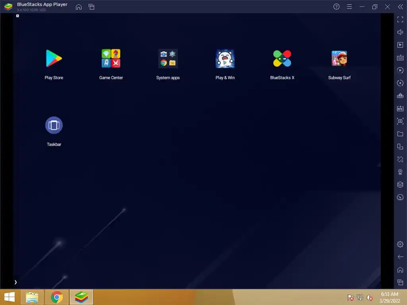Collapse the side toolbar with double chevron
407x305 pixels.
[400, 7]
